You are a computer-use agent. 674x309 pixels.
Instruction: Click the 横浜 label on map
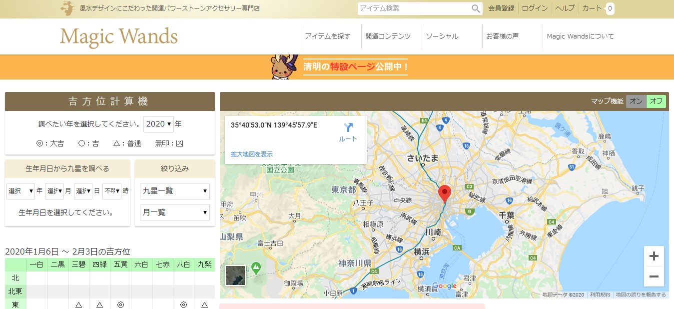[x=422, y=251]
